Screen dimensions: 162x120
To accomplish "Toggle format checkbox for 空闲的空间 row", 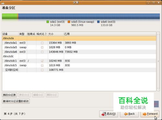I will pyautogui.click(x=42, y=70).
